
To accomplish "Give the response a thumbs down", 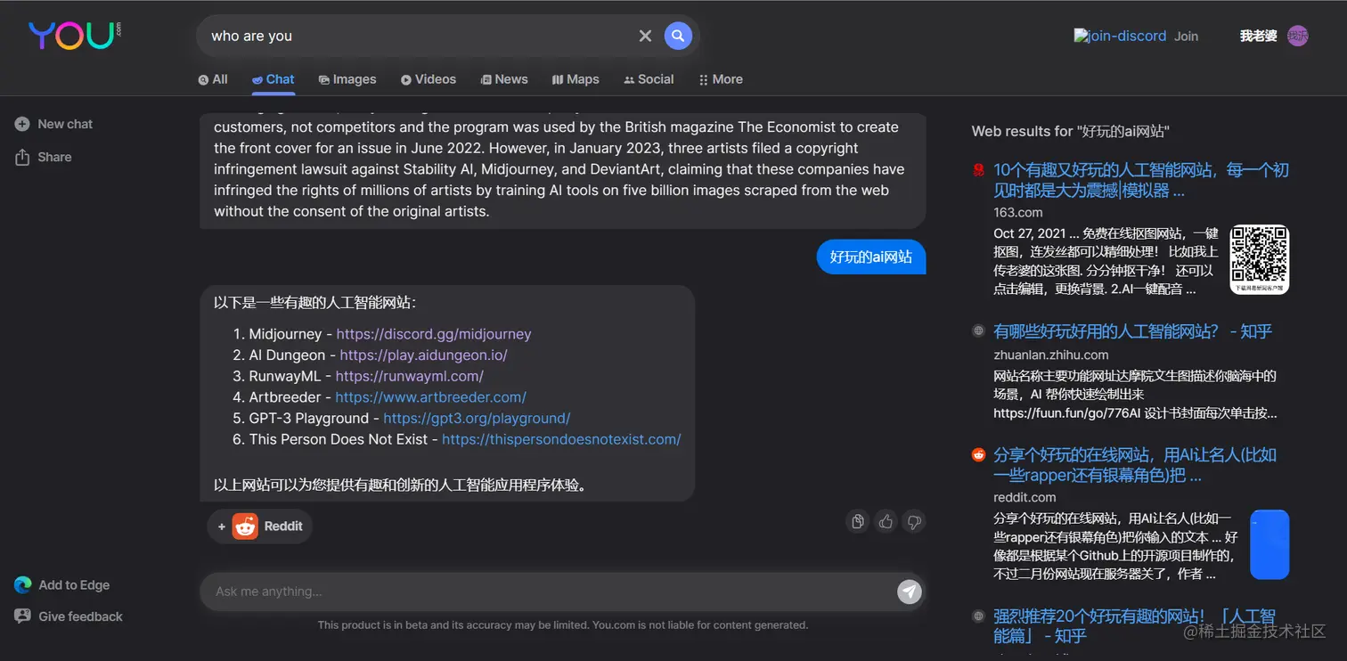I will pyautogui.click(x=913, y=522).
